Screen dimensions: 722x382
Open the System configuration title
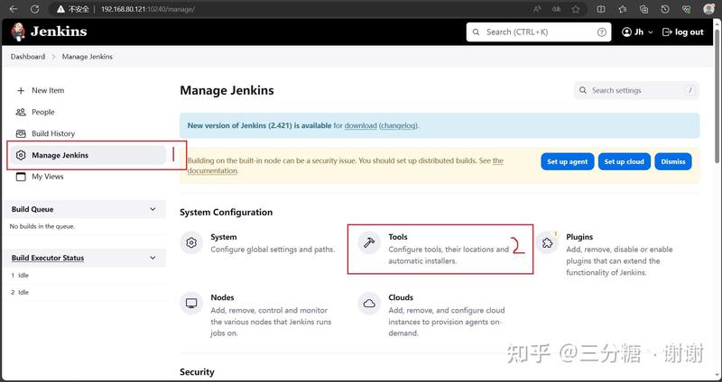point(224,237)
